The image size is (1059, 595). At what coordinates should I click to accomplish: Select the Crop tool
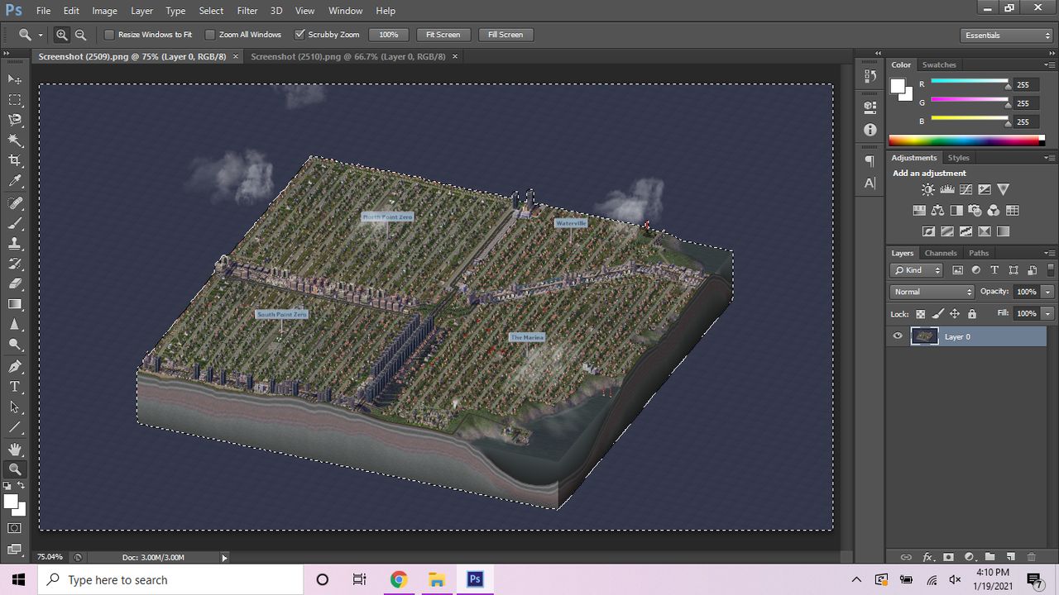click(x=15, y=161)
